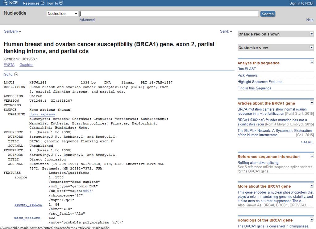Open the Resources menu
Image resolution: width=316 pixels, height=229 pixels.
click(x=33, y=3)
